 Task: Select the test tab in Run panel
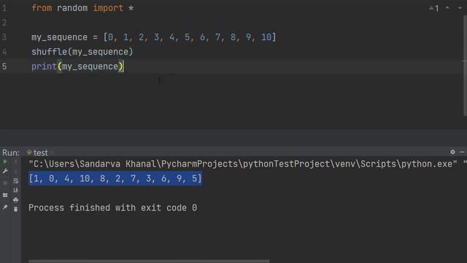(37, 153)
